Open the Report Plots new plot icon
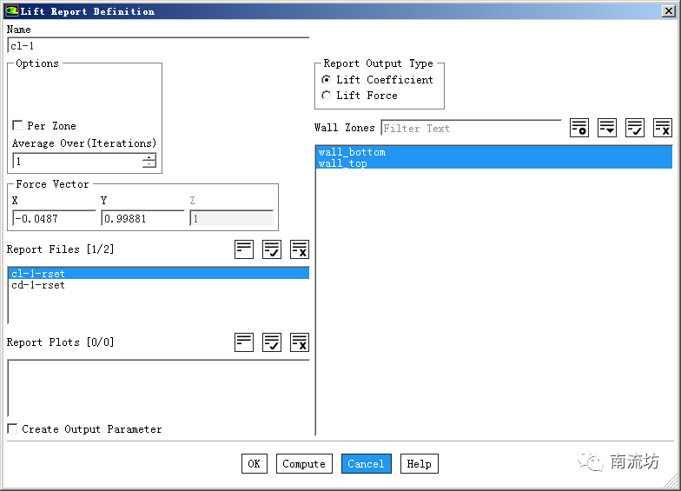Viewport: 681px width, 491px height. tap(244, 342)
